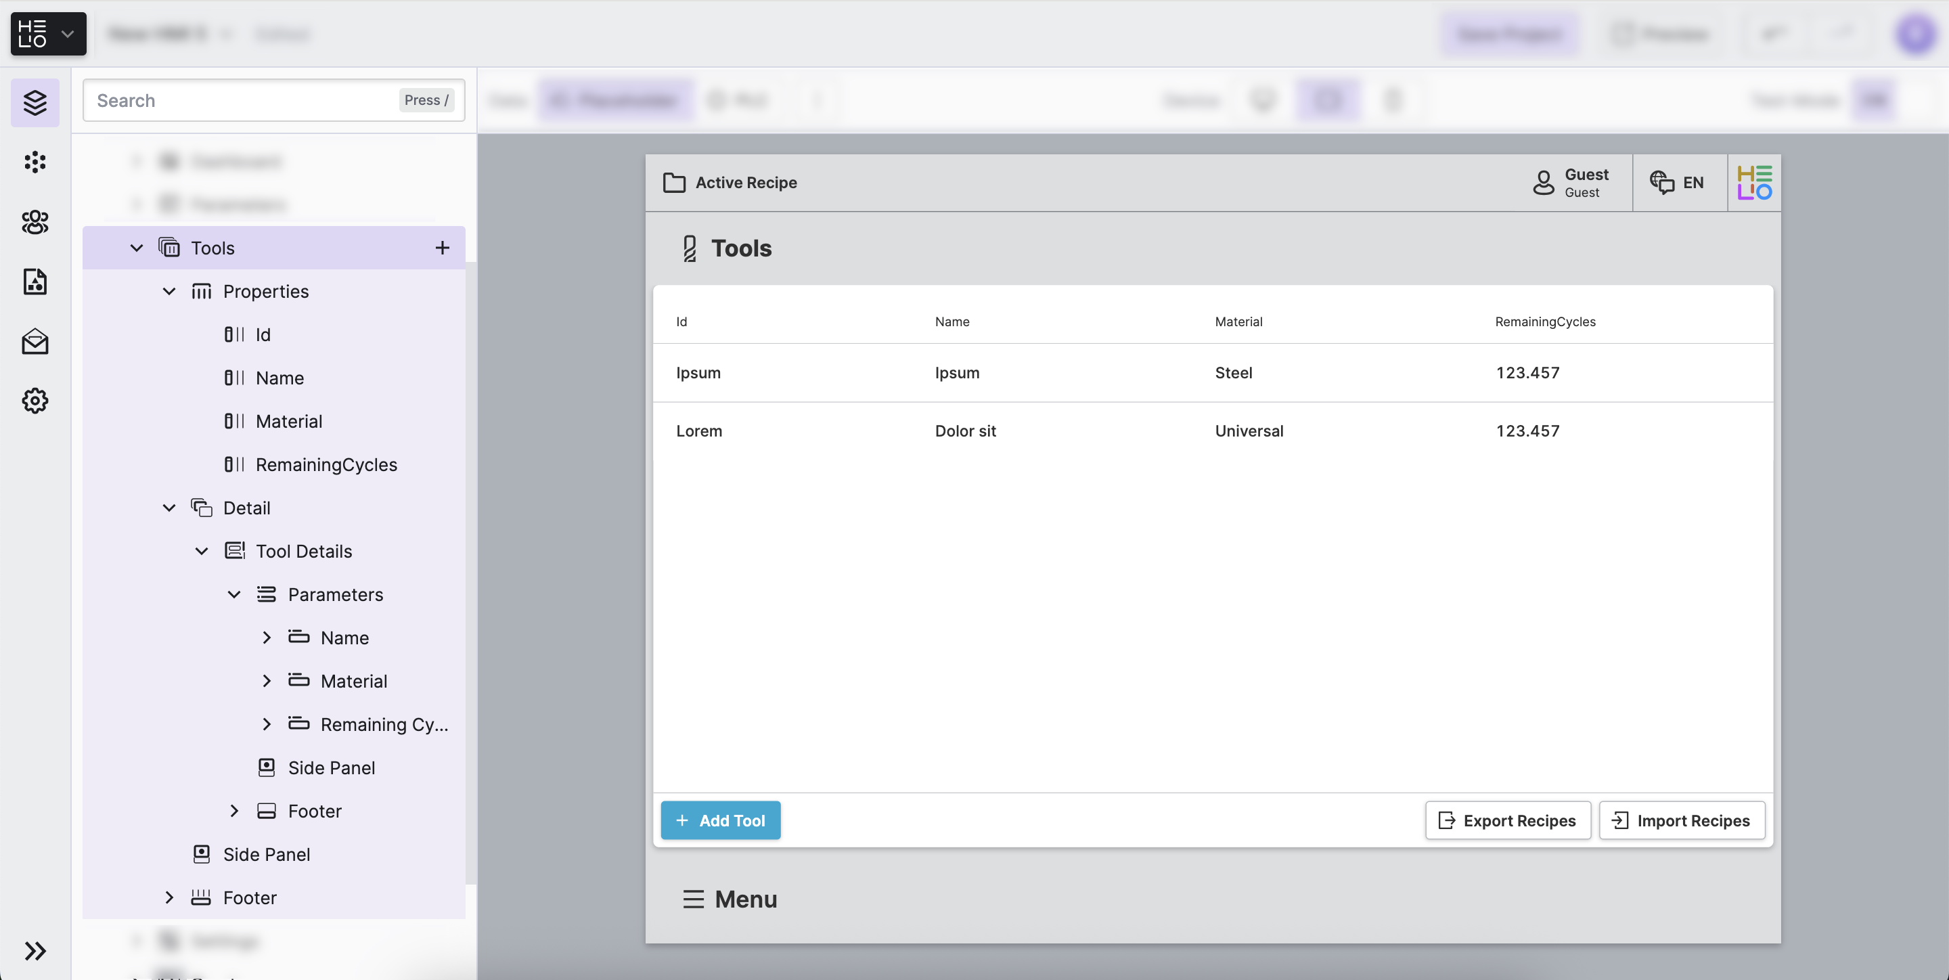Screen dimensions: 1949x980
Task: Collapse the Tools tree node
Action: point(137,248)
